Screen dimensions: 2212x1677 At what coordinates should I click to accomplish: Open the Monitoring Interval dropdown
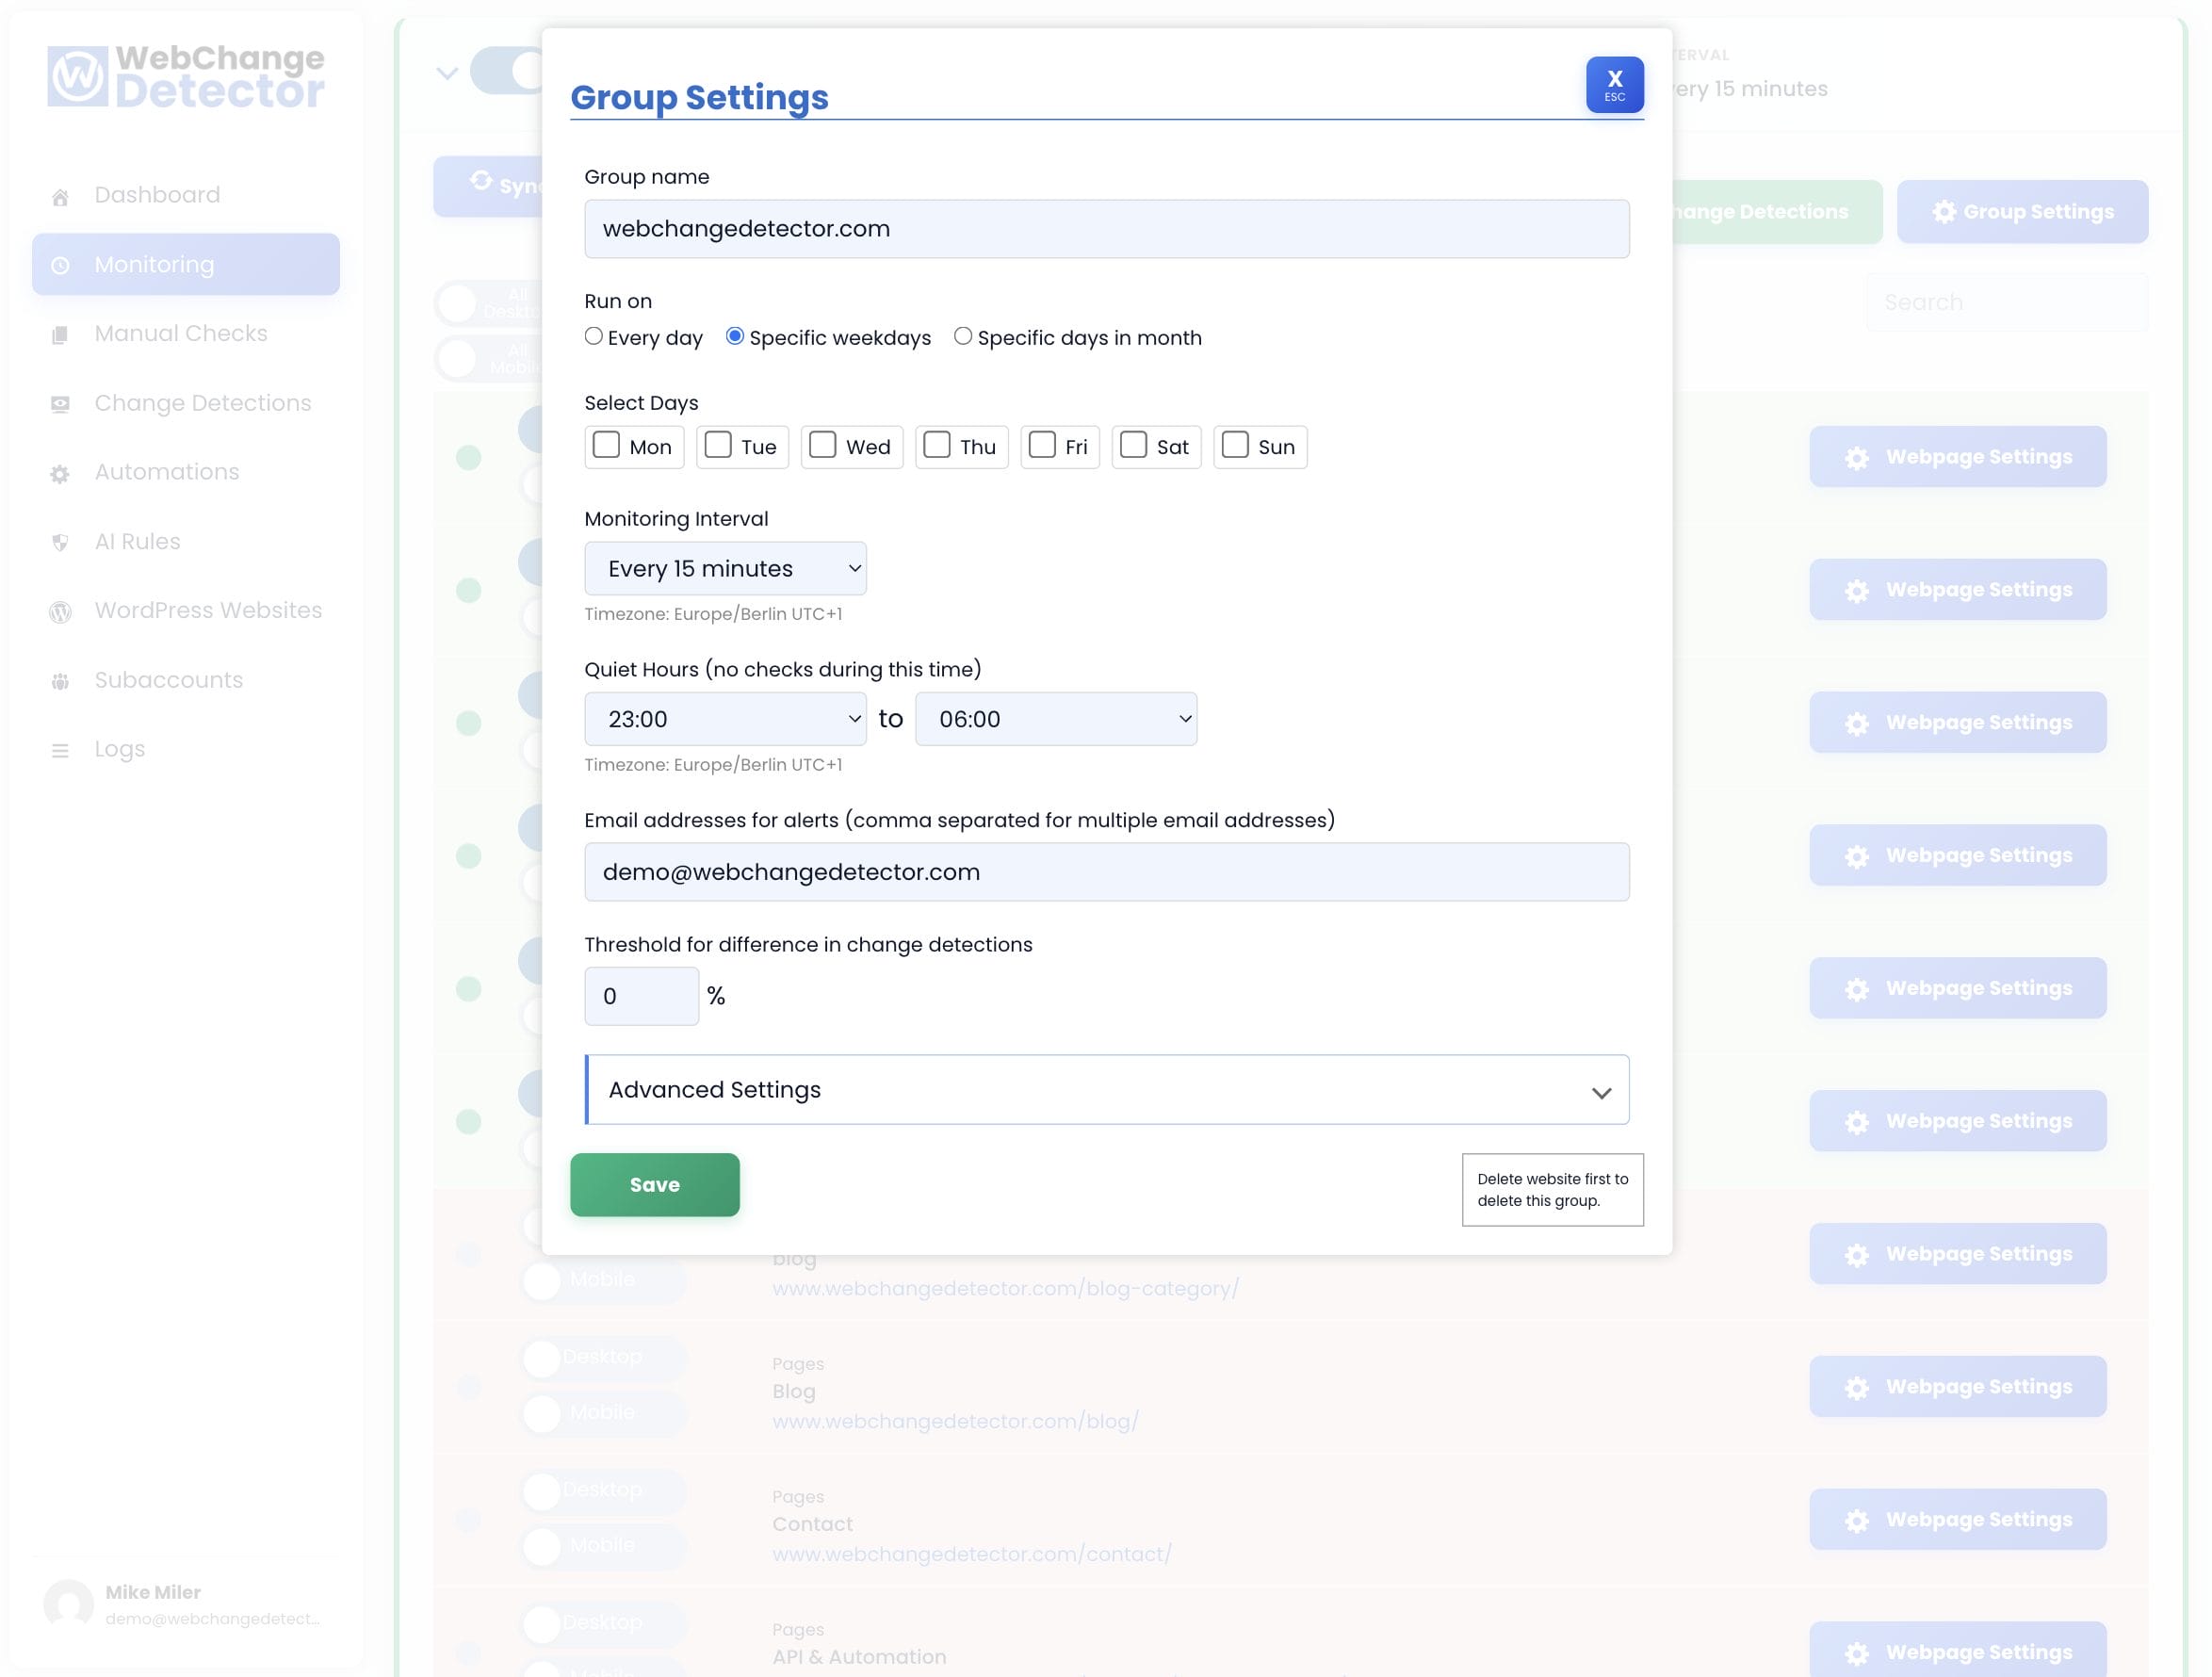(x=724, y=567)
